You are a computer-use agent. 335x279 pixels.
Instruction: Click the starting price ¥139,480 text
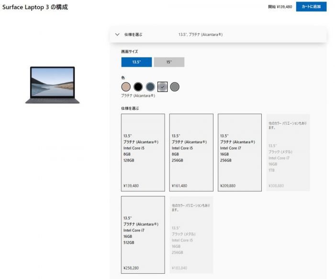pos(280,7)
